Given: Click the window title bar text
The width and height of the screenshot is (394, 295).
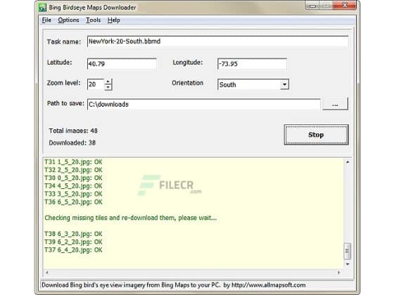Looking at the screenshot, I should coord(92,8).
